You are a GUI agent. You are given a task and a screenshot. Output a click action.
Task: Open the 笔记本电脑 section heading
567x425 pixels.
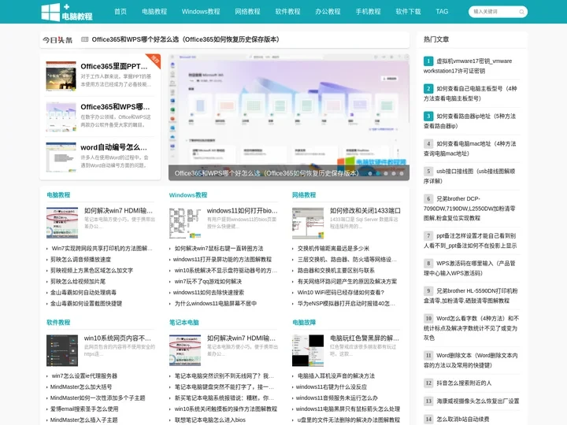coord(184,323)
